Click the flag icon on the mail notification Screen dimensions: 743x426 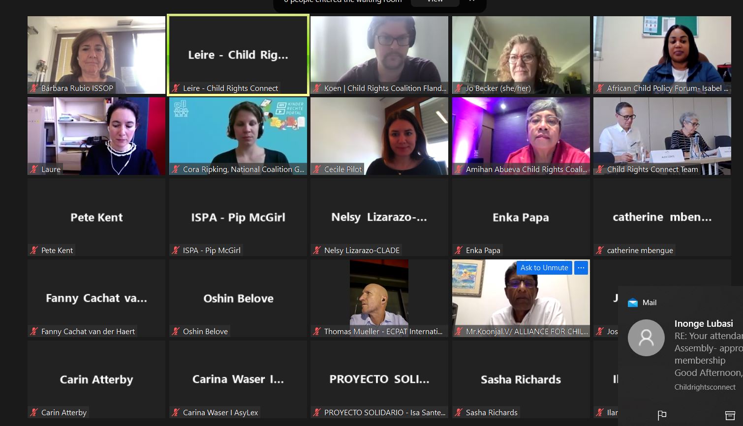click(x=662, y=416)
